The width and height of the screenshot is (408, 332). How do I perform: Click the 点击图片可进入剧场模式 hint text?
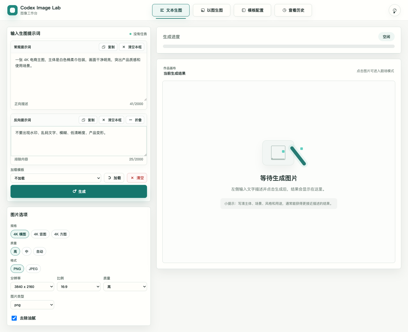[375, 71]
